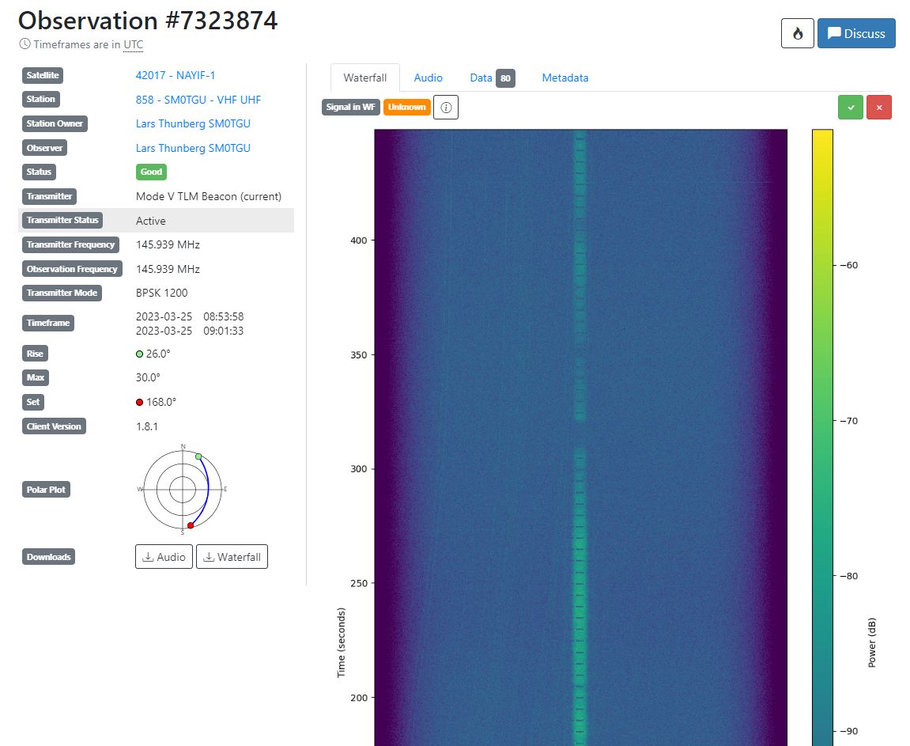
Task: Open the waterfall legend info icon
Action: point(445,107)
